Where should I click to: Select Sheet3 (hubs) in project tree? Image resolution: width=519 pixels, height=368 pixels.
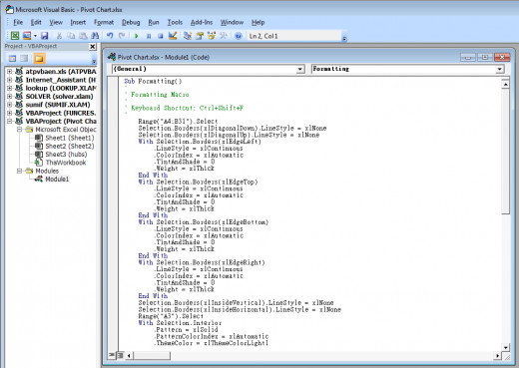point(66,155)
